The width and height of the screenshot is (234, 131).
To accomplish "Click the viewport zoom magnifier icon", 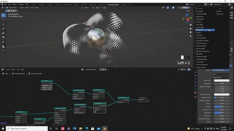I will point(190,25).
